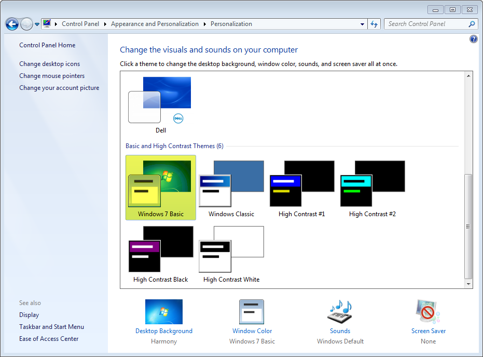Image resolution: width=483 pixels, height=357 pixels.
Task: Expand the address bar history dropdown
Action: point(363,24)
